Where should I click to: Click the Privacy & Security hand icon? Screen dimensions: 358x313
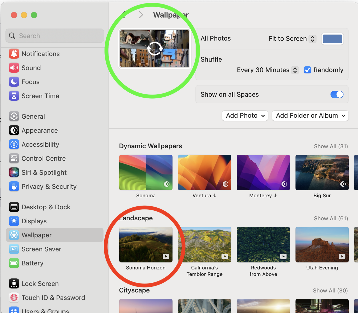14,186
